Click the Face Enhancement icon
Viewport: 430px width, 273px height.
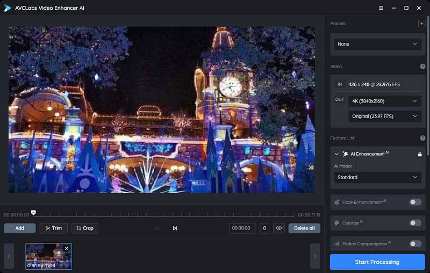[x=337, y=202]
